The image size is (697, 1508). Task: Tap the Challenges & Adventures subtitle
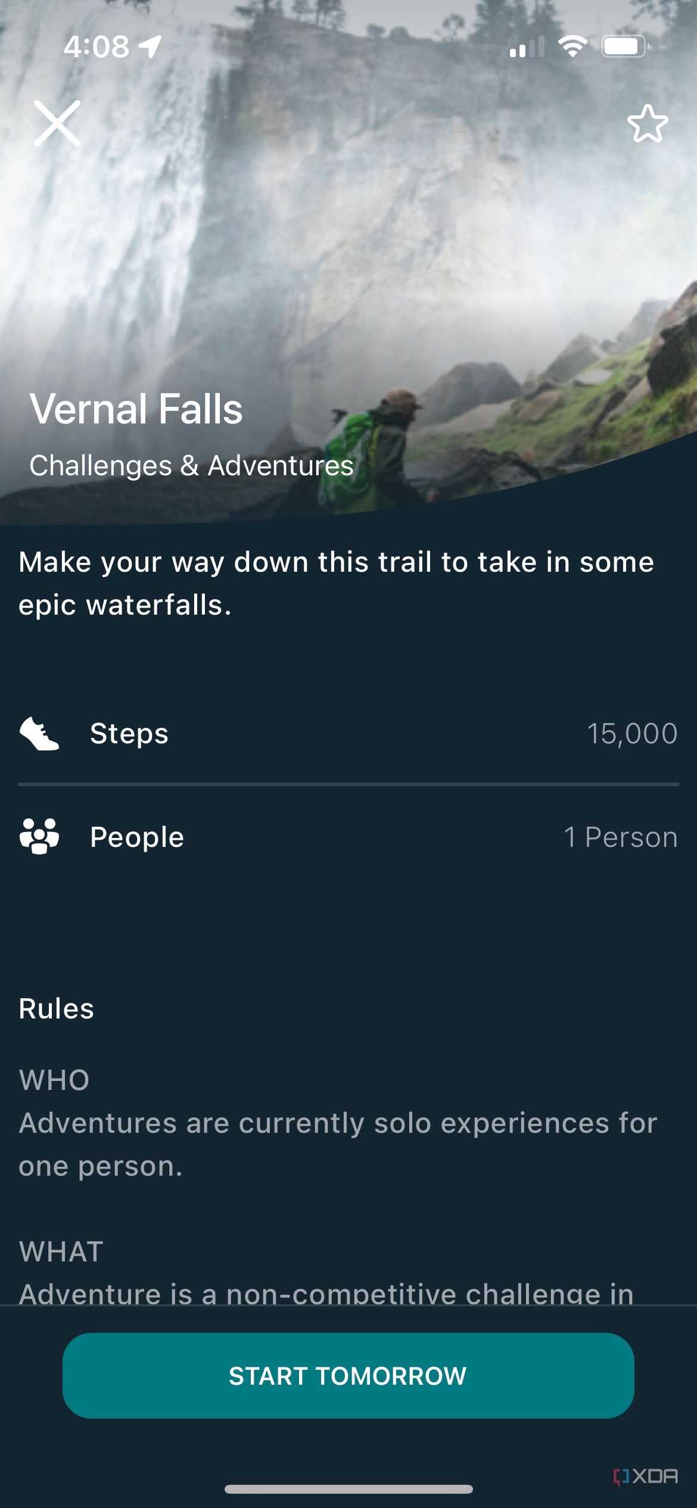point(191,466)
